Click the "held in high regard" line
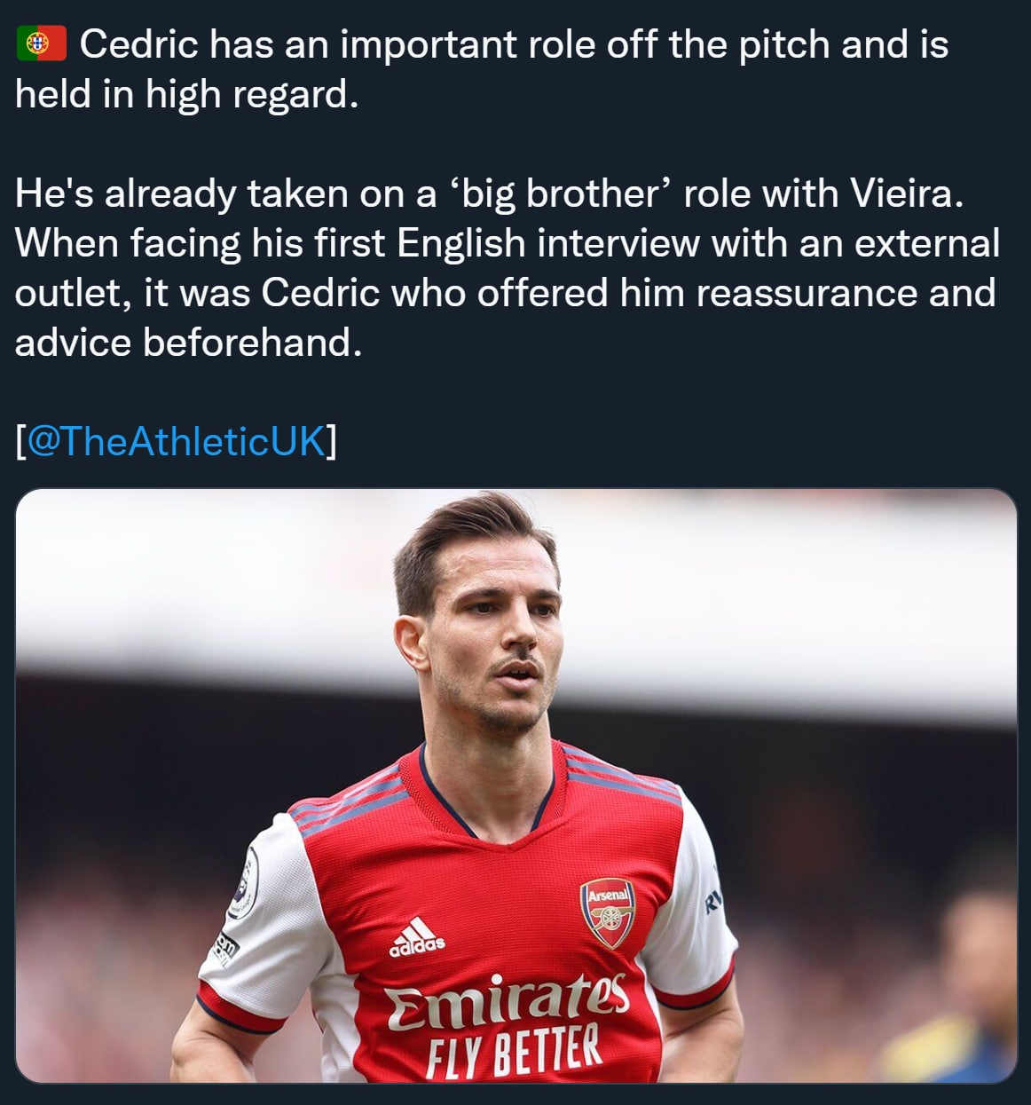Screen dimensions: 1031x1105 186,94
